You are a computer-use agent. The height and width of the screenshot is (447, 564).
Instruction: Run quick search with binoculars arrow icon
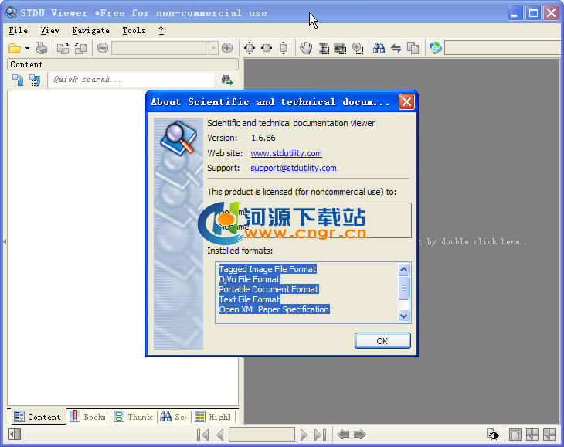point(227,80)
